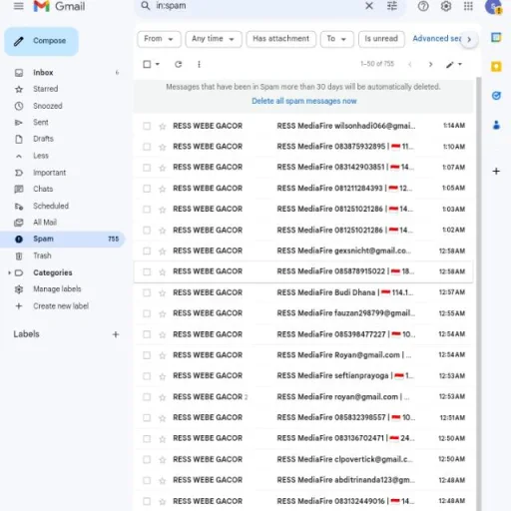Open the Trash folder

pyautogui.click(x=42, y=255)
